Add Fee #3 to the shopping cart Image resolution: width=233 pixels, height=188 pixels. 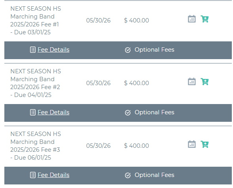coord(205,144)
